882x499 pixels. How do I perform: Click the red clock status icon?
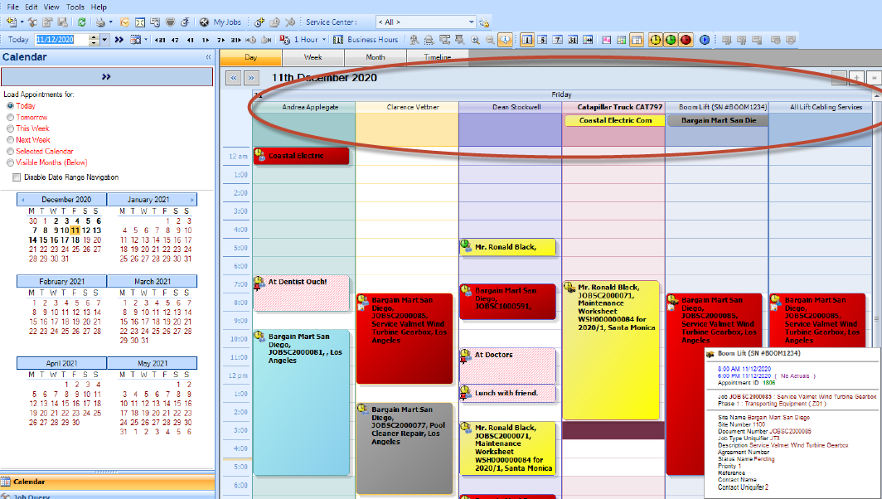click(686, 40)
